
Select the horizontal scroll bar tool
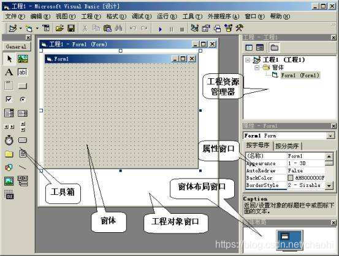coord(9,126)
